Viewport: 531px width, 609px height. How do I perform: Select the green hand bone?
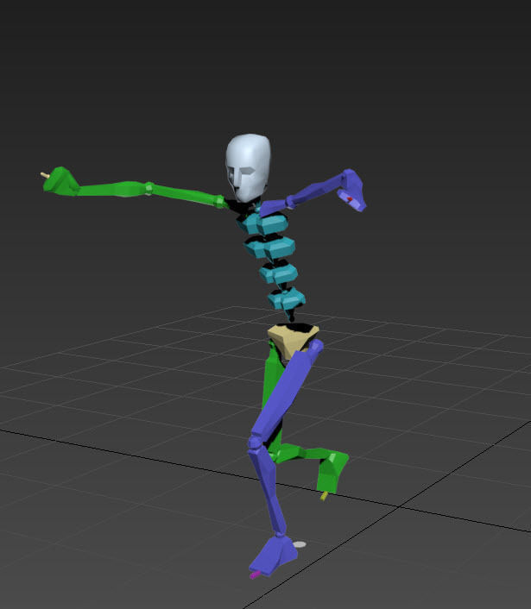[60, 181]
